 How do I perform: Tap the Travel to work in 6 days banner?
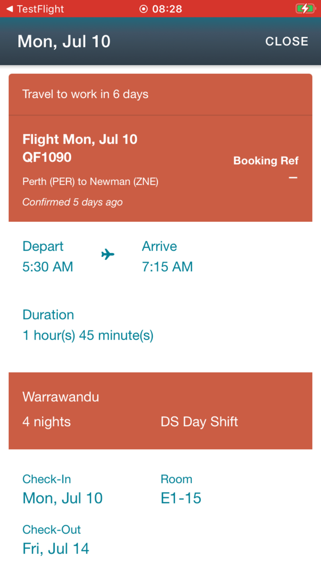pyautogui.click(x=85, y=94)
